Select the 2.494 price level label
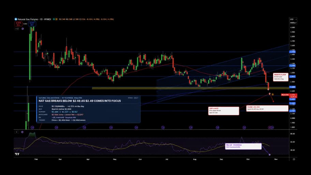This screenshot has height=175, width=311. pos(293,99)
